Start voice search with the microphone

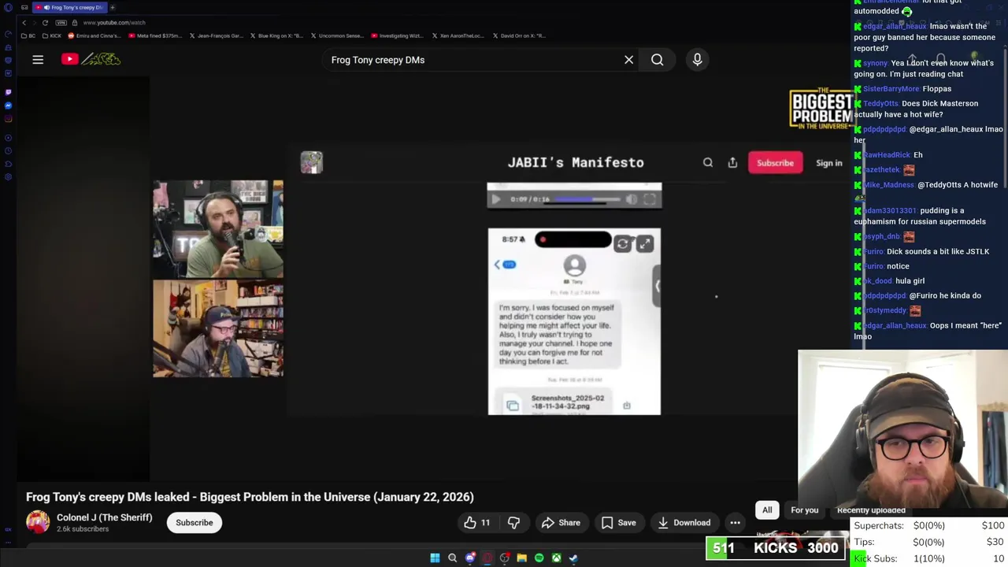(697, 60)
